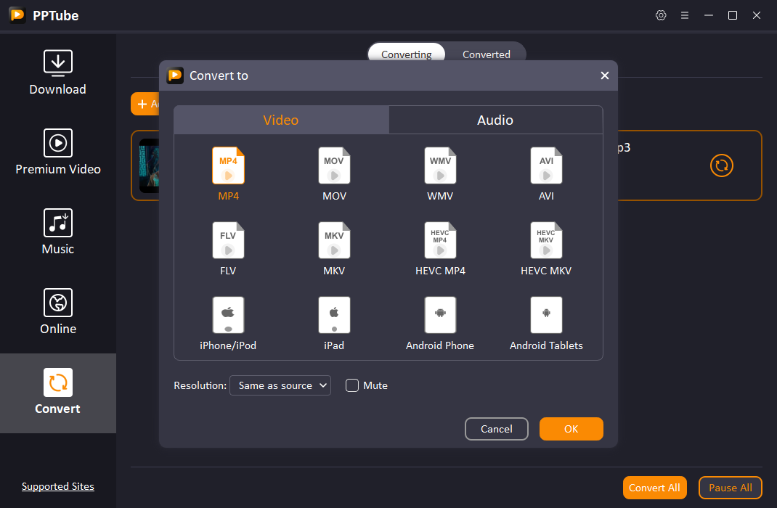Switch to the Audio tab
This screenshot has height=508, width=777.
pyautogui.click(x=495, y=120)
